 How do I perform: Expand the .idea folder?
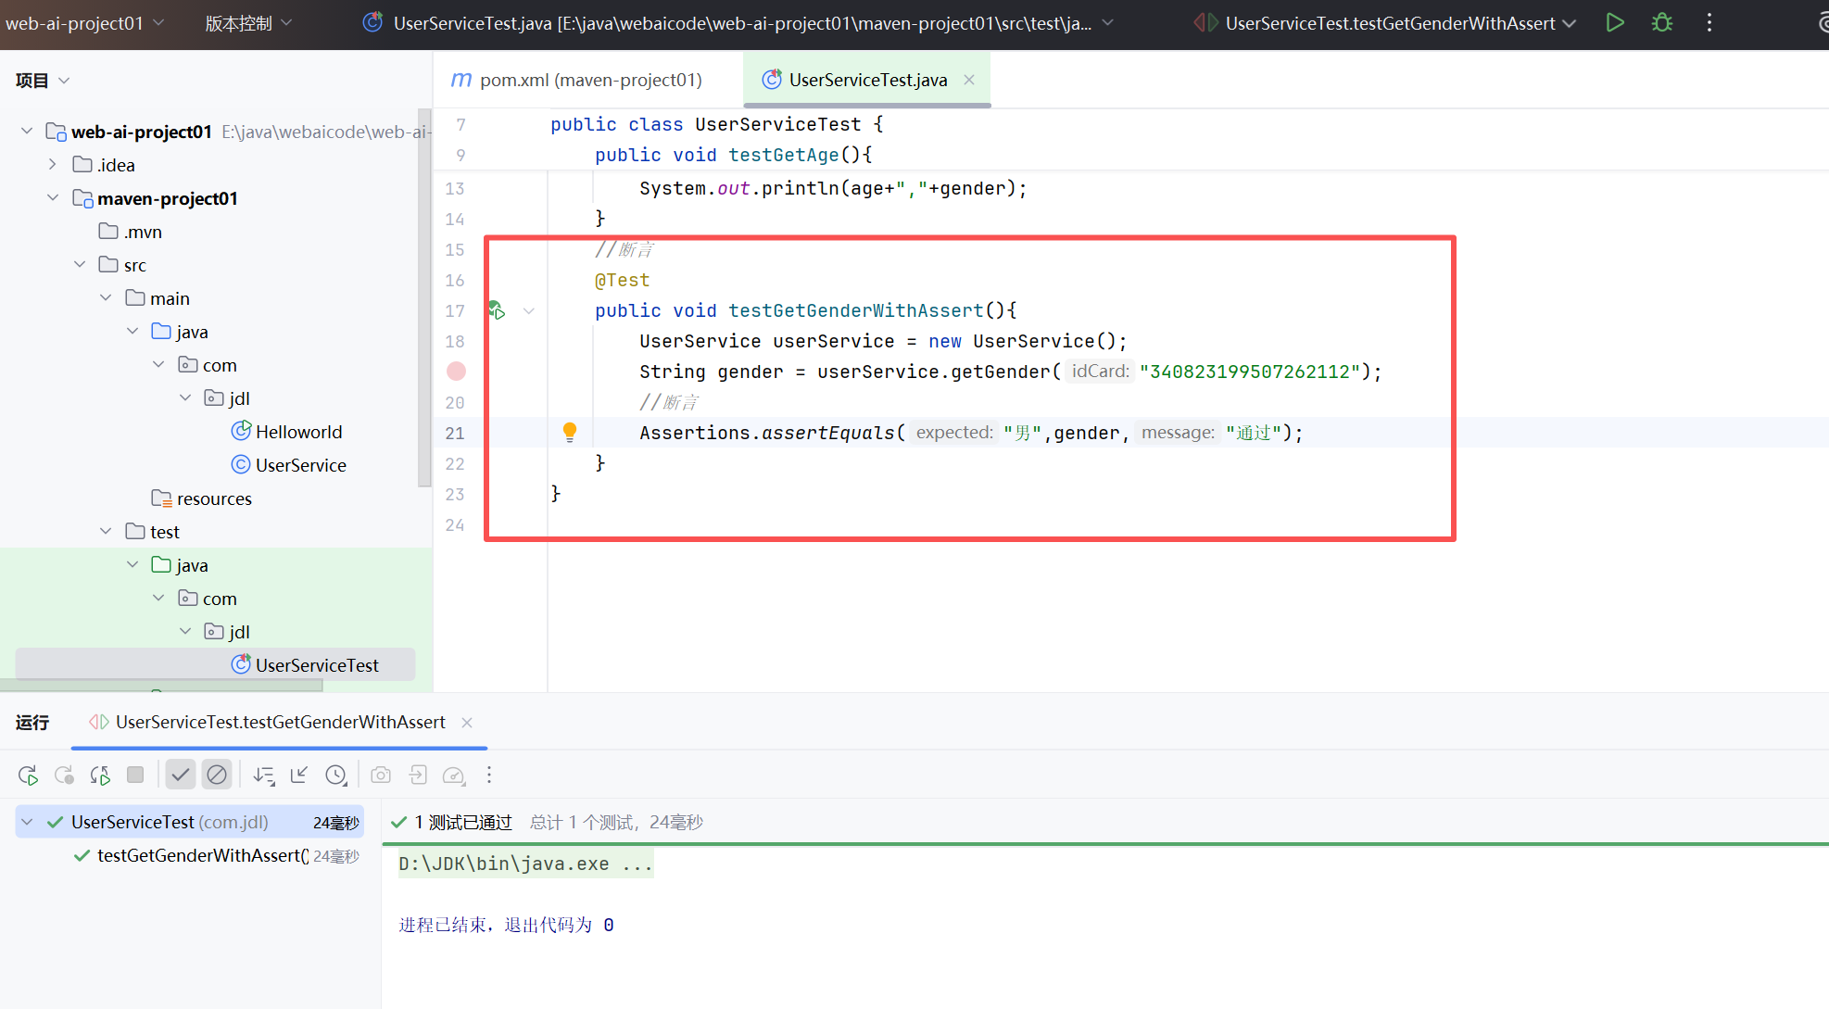tap(53, 165)
